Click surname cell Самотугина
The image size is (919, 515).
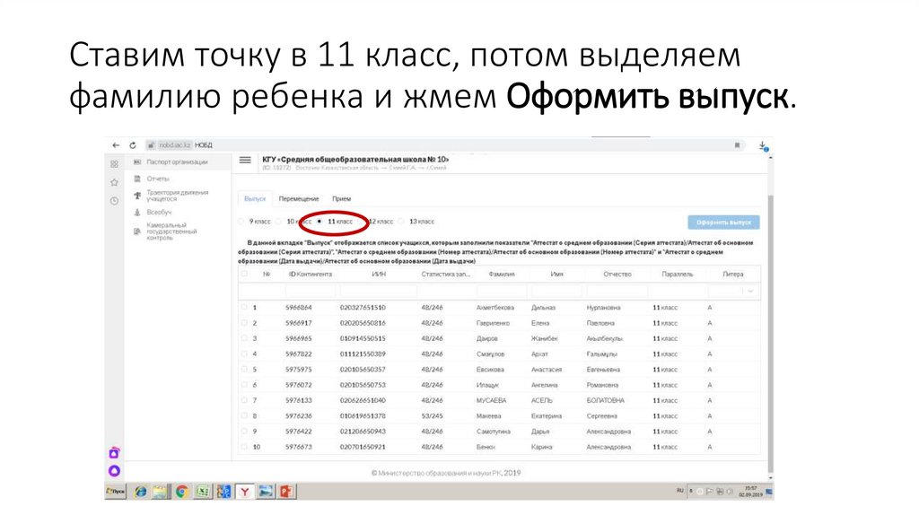point(493,432)
